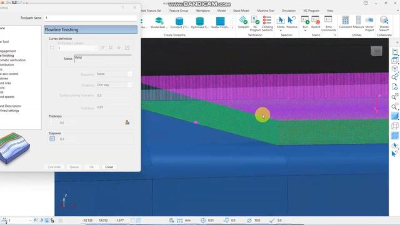Switch to Feature Group tab
The height and width of the screenshot is (225, 400).
pos(179,11)
